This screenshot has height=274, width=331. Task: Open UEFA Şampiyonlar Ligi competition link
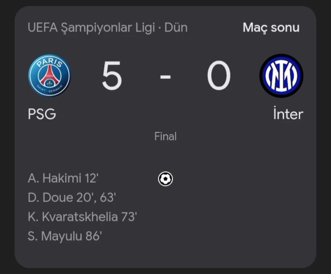click(x=91, y=28)
